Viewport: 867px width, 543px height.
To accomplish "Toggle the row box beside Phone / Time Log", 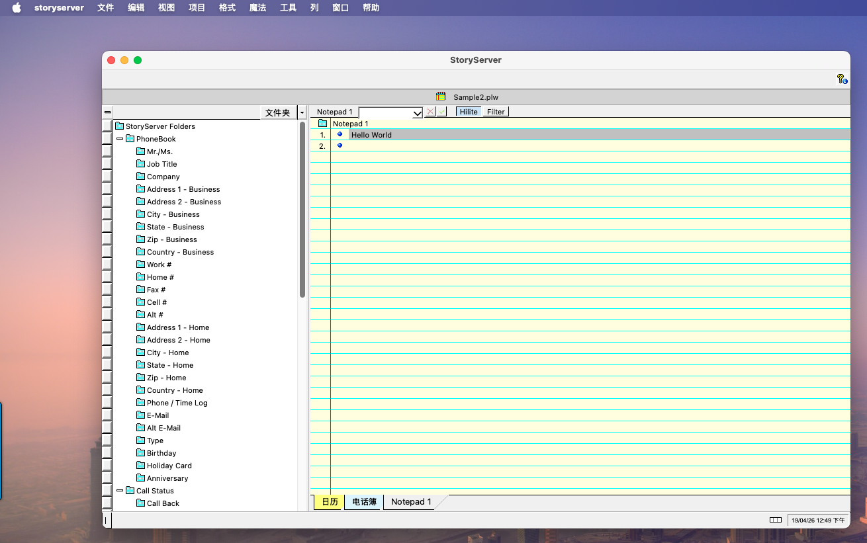I will click(107, 403).
